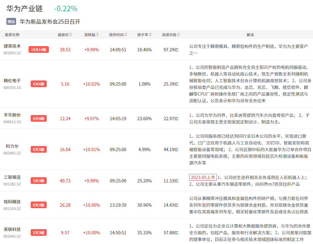
Task: Click stock code 600615.SS
Action: (12, 122)
